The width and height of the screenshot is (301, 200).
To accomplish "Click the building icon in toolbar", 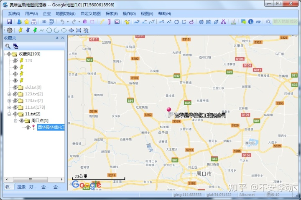I will (x=233, y=22).
